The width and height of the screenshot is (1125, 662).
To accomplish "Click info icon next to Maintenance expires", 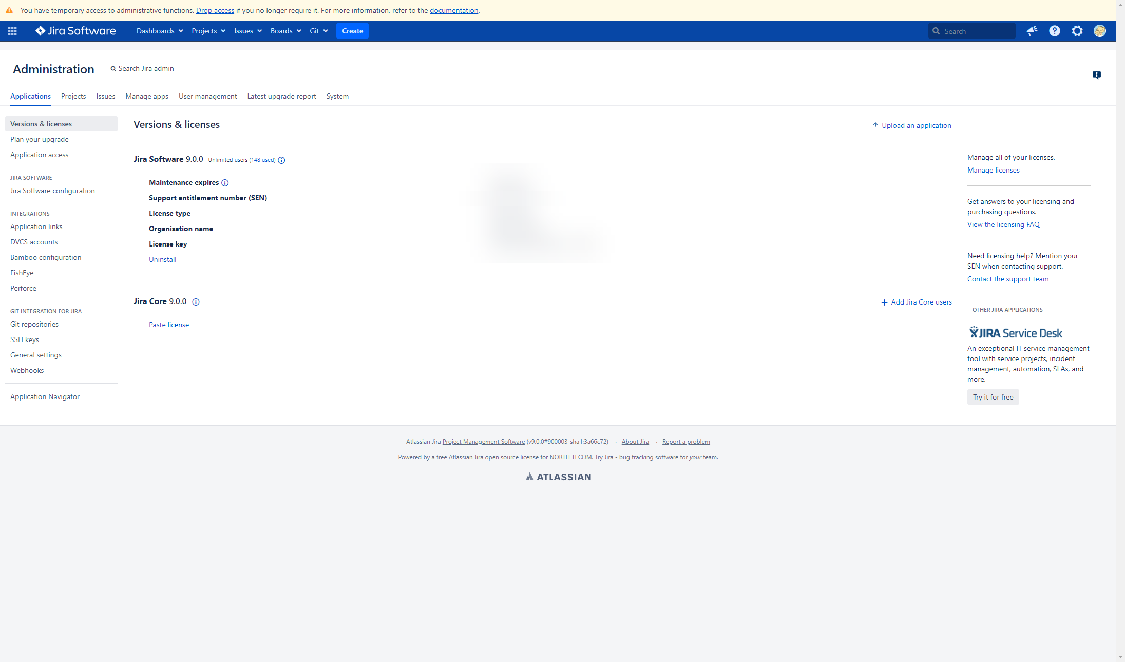I will [225, 183].
